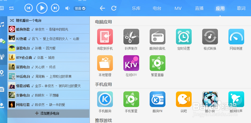
Task: Play the 酷狗热歌 station
Action: [48, 29]
